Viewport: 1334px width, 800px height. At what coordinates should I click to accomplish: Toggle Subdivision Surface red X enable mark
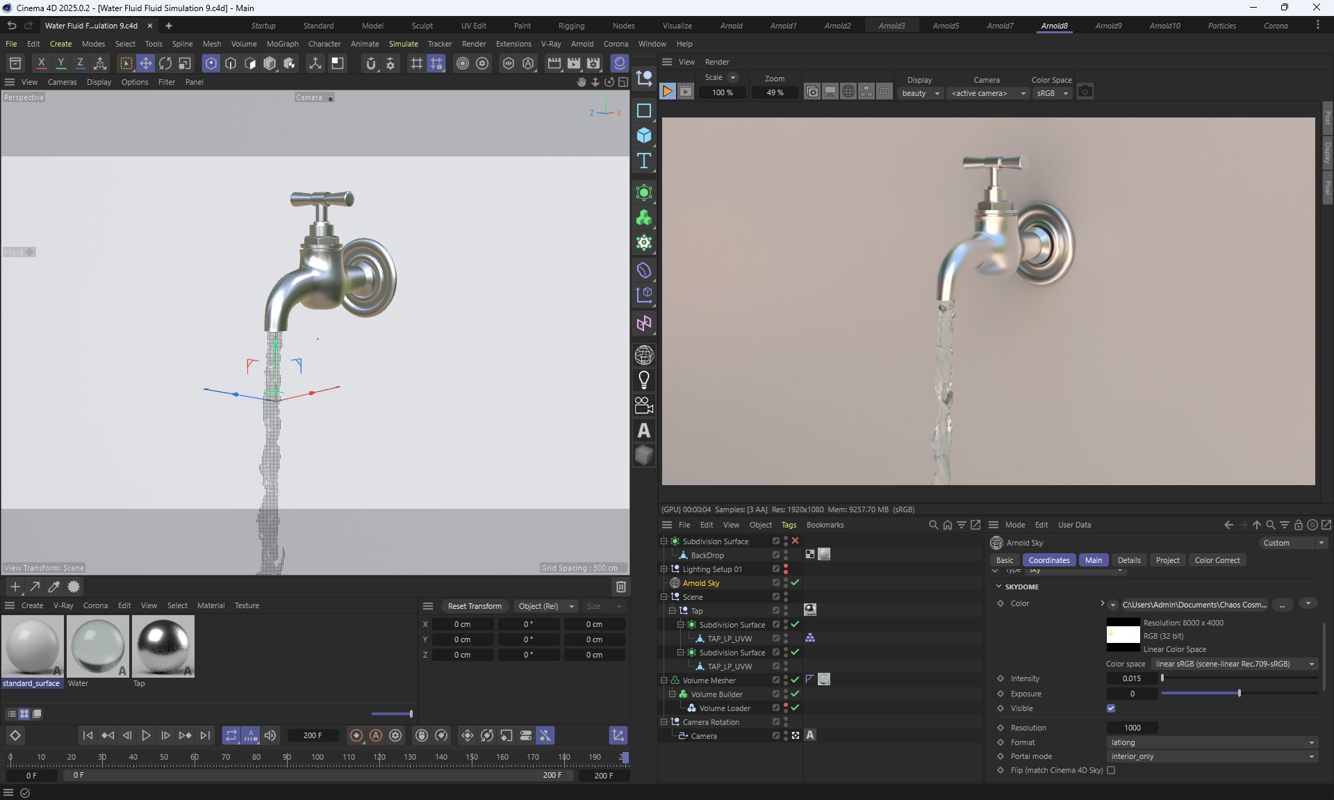coord(796,541)
